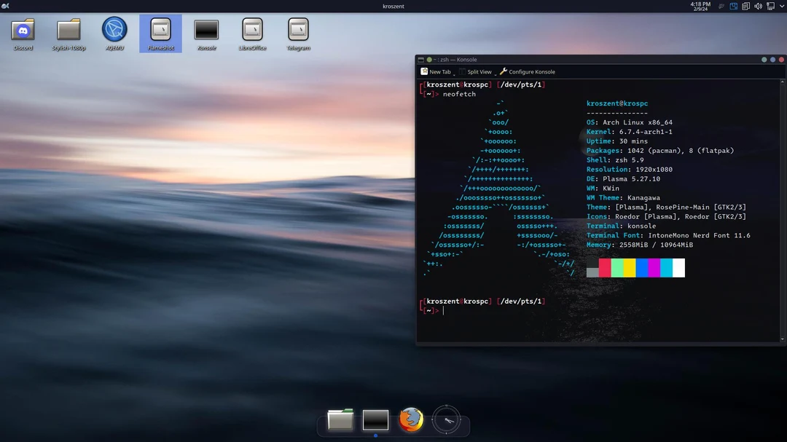Image resolution: width=787 pixels, height=442 pixels.
Task: Click the 'kroszent' title in top panel
Action: point(393,6)
